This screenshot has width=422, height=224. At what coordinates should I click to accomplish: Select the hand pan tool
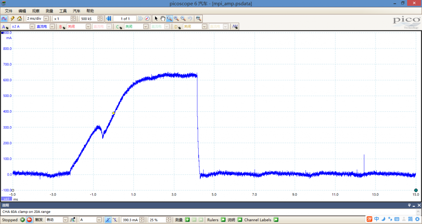(163, 18)
